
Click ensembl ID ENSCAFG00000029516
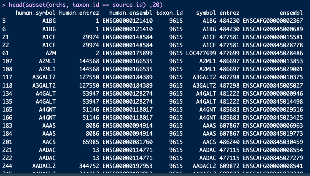273,109
